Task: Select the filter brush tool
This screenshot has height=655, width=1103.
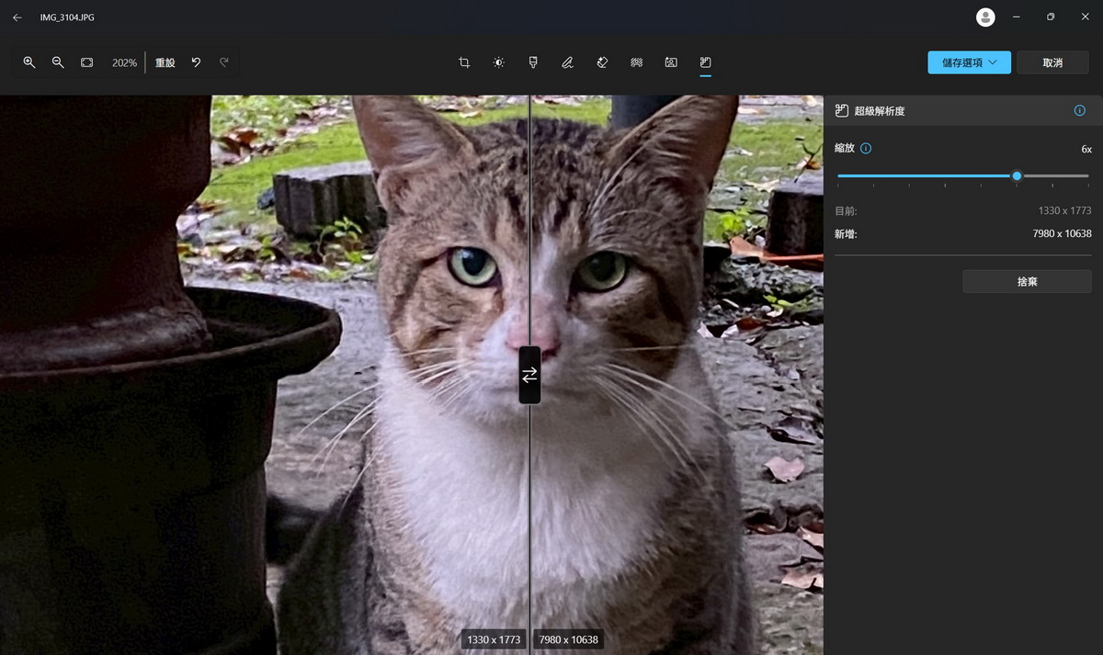Action: pos(533,62)
